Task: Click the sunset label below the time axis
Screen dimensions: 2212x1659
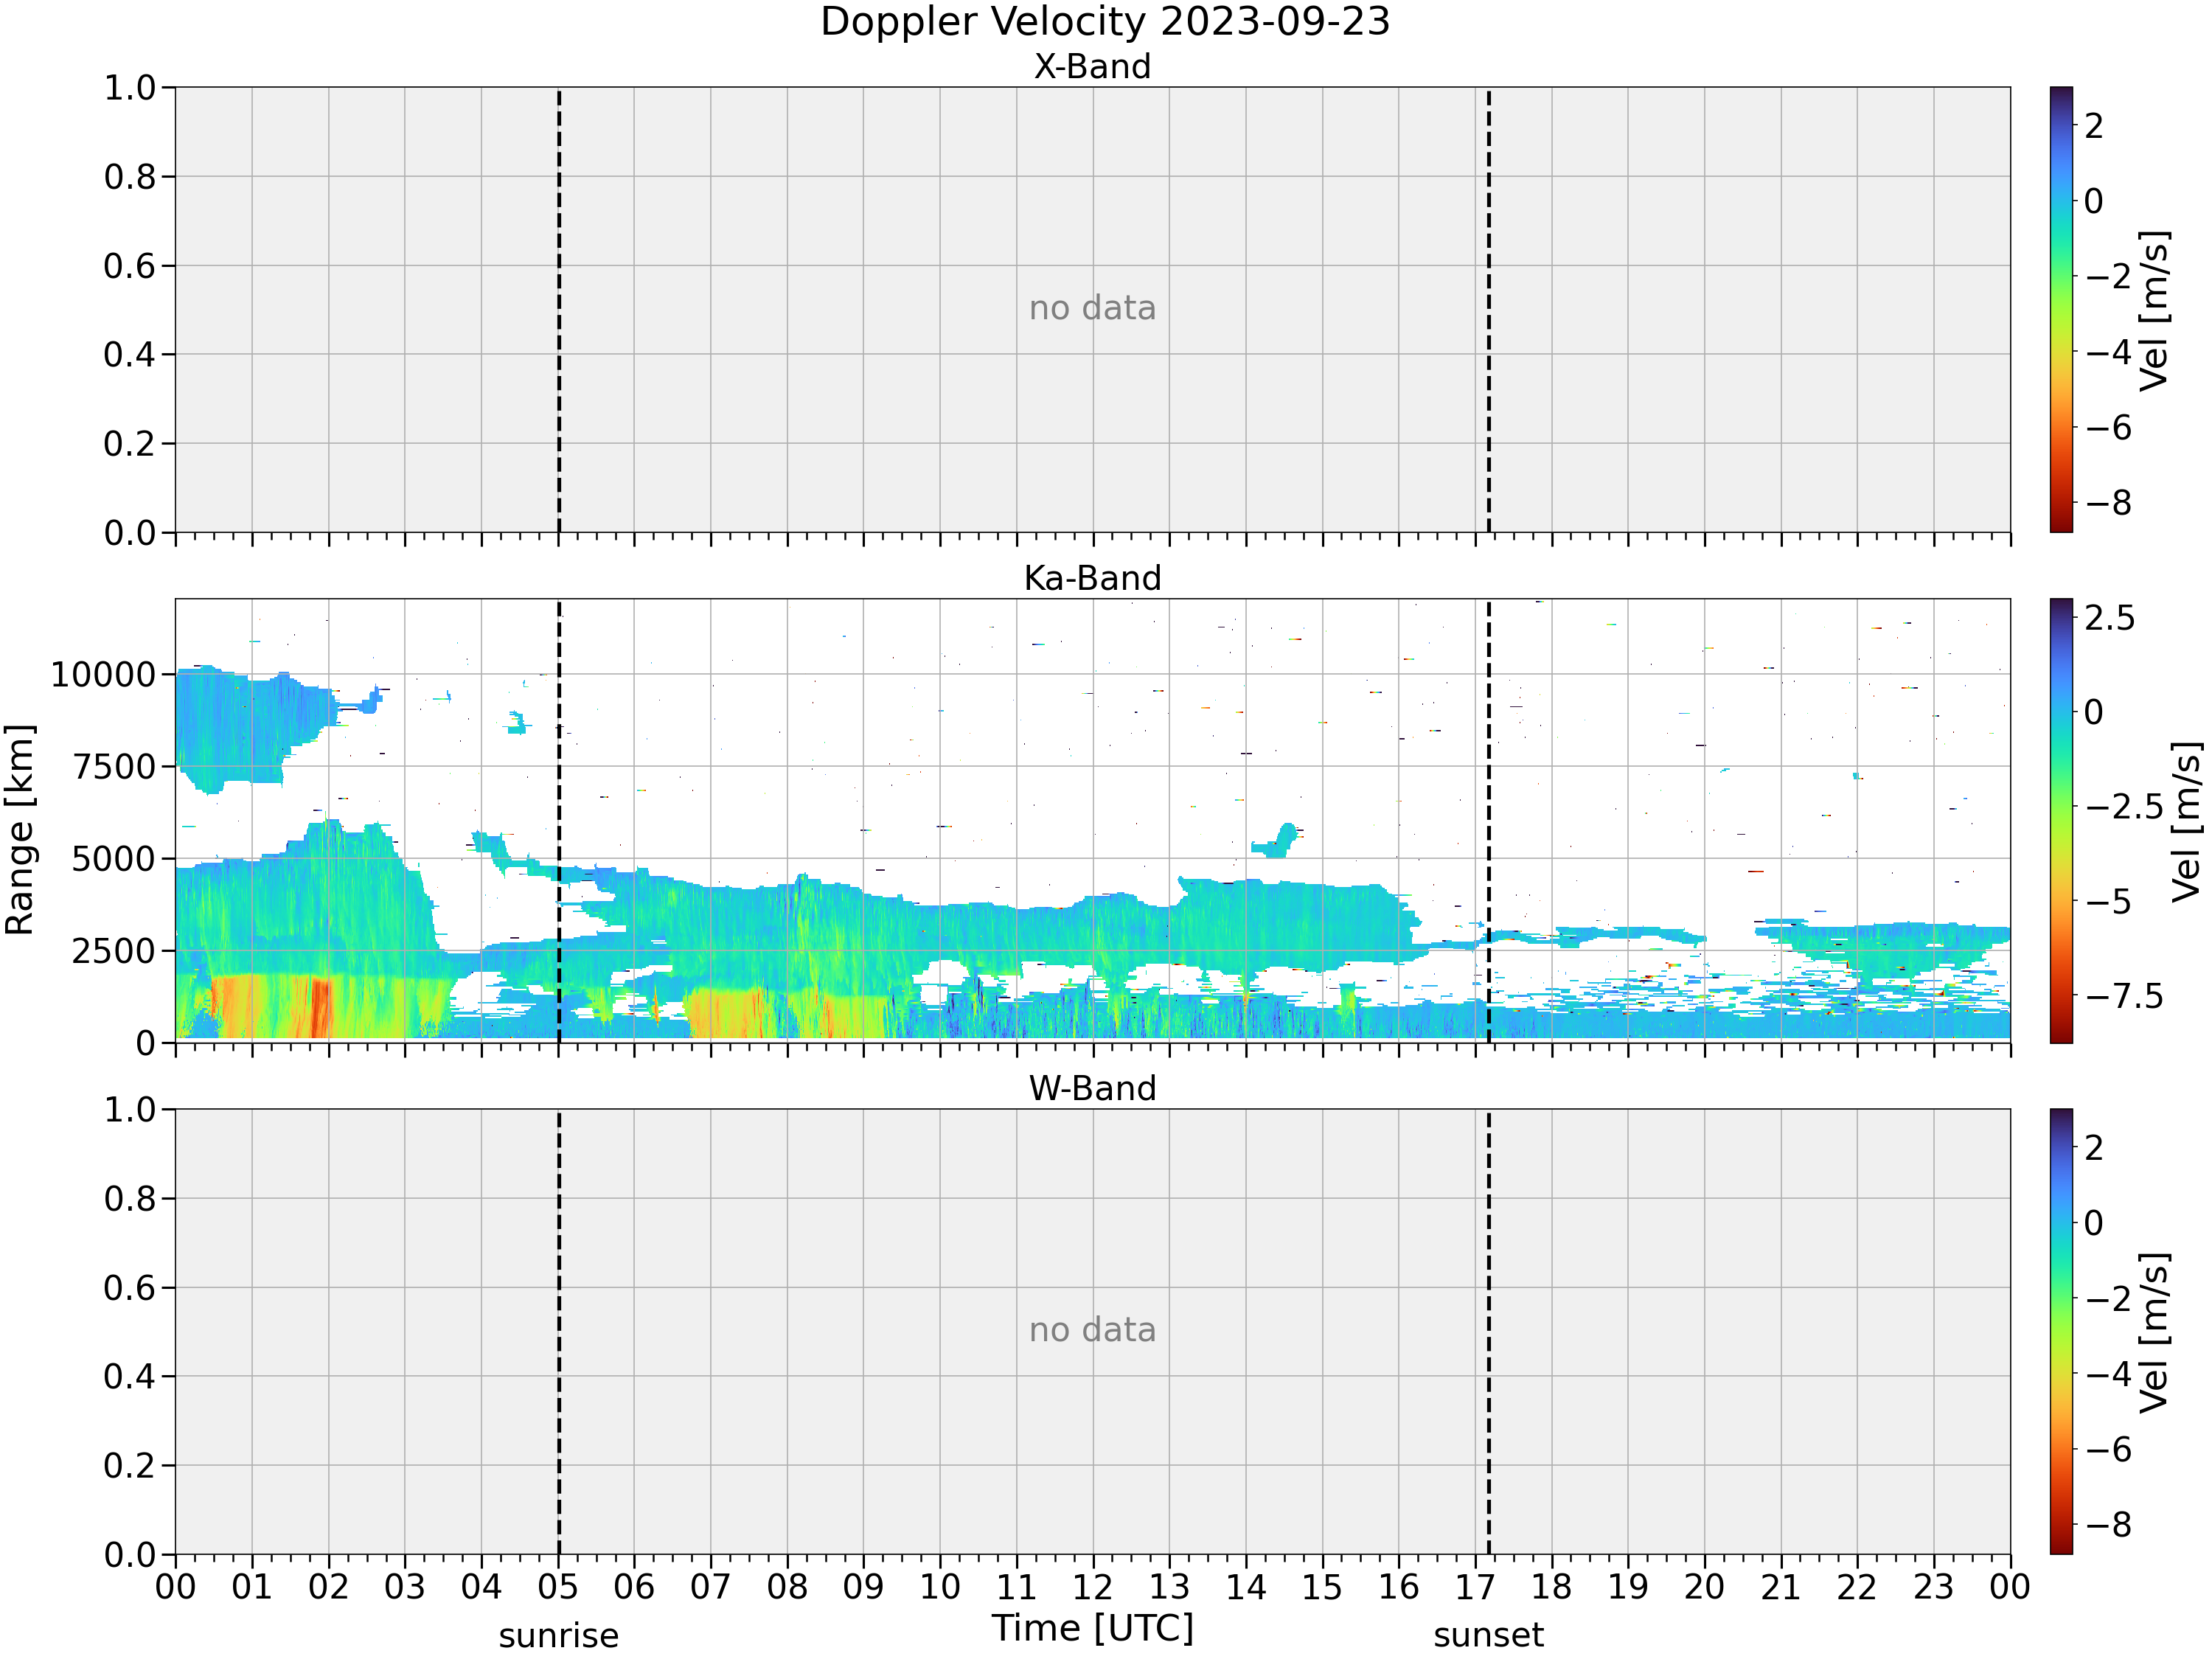Action: 1488,1636
